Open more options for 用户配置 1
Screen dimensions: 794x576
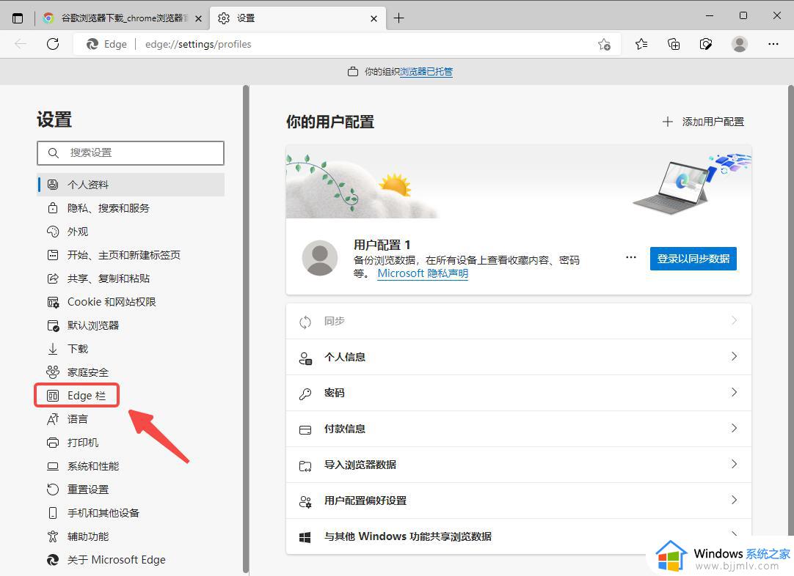pyautogui.click(x=631, y=257)
